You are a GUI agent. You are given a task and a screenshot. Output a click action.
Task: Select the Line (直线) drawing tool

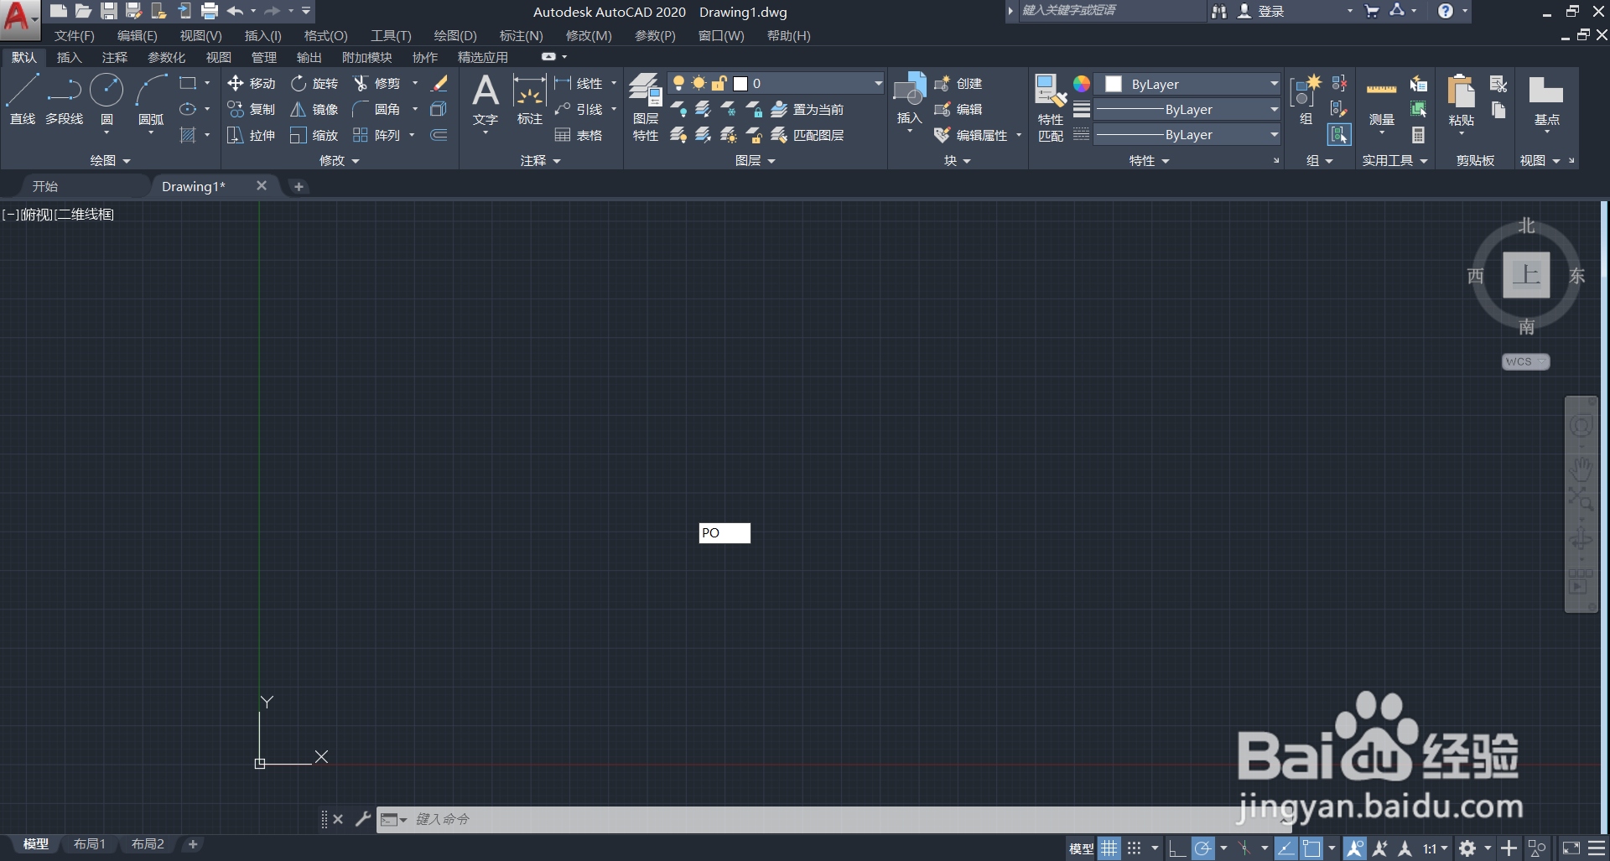[x=23, y=99]
